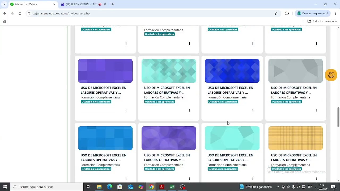Click the teal diamonds course thumbnail
Image resolution: width=340 pixels, height=191 pixels.
click(169, 71)
